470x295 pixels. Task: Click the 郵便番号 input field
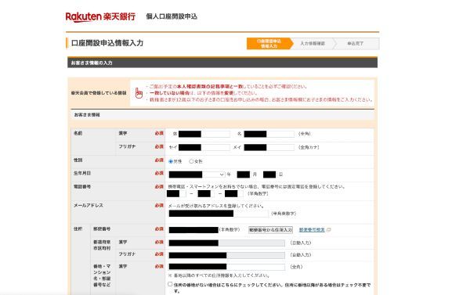pos(193,230)
